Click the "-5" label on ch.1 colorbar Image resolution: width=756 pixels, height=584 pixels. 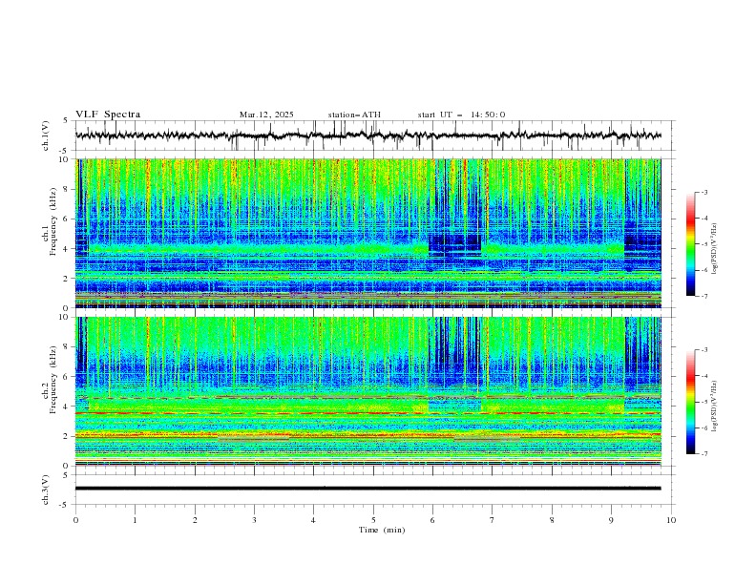pyautogui.click(x=703, y=244)
